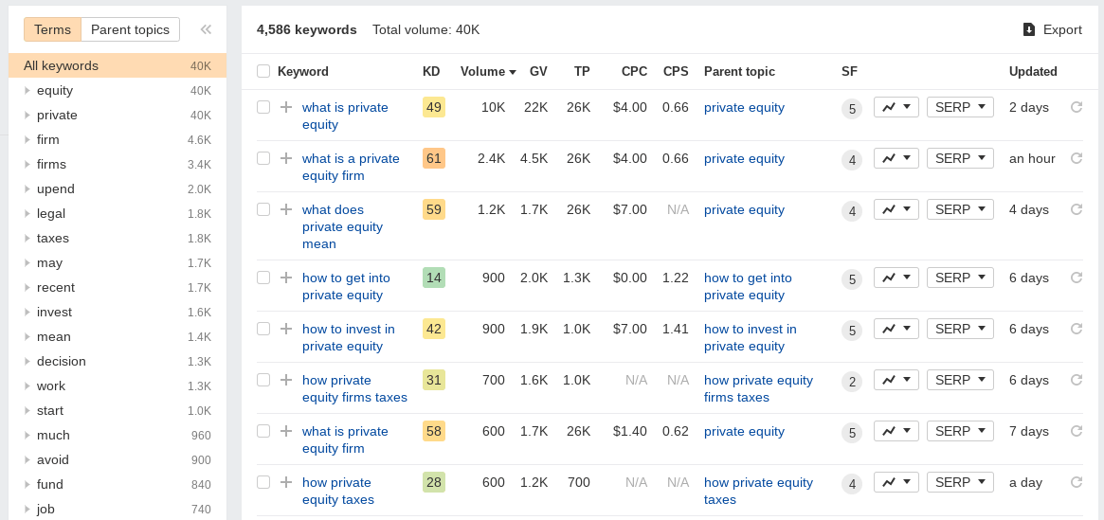Expand the 'firm' term in sidebar
Screen dimensions: 1104x520
[x=27, y=139]
